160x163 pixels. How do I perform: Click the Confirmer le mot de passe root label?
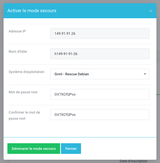(24, 115)
